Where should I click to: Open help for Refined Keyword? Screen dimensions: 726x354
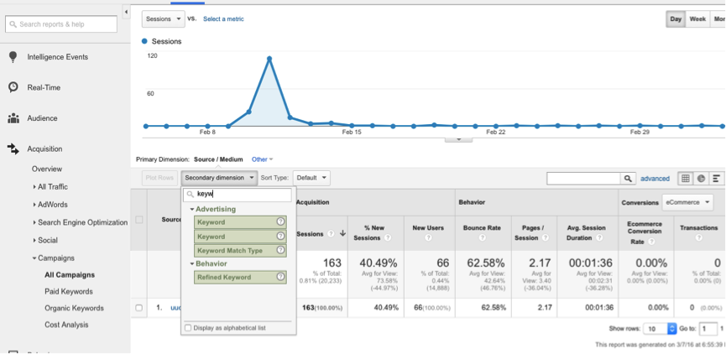(x=280, y=277)
